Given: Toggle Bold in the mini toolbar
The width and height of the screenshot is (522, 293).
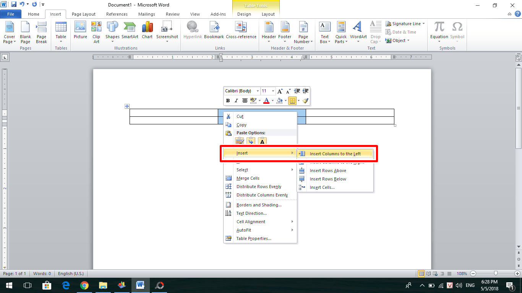Looking at the screenshot, I should (x=228, y=101).
